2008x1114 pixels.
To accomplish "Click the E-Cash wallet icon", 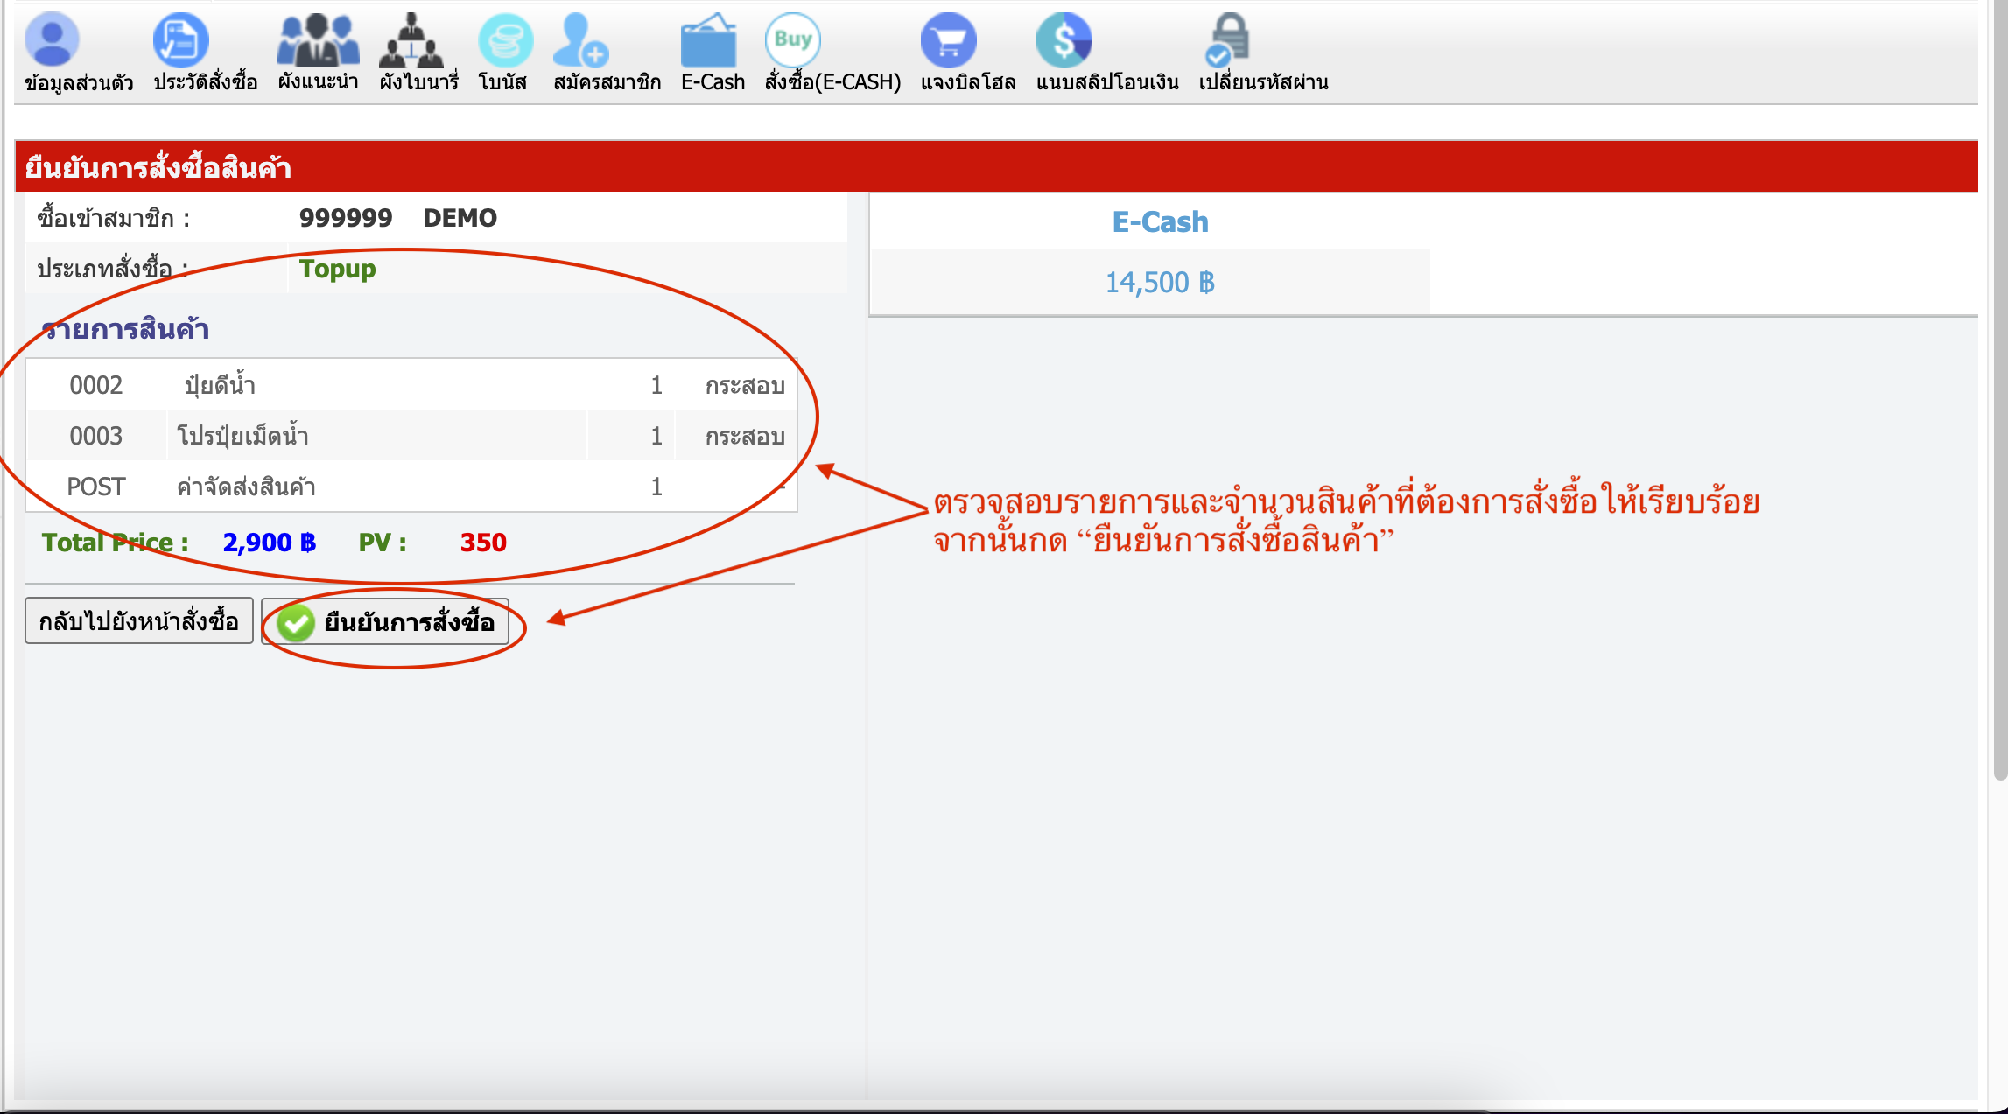I will point(708,40).
